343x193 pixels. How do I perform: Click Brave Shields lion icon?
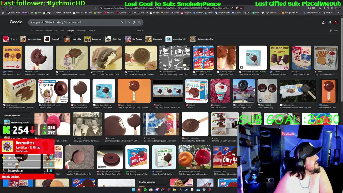click(237, 8)
